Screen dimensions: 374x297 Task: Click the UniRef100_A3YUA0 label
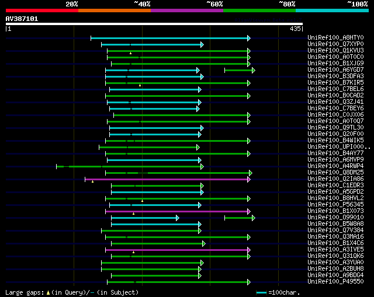[335, 263]
